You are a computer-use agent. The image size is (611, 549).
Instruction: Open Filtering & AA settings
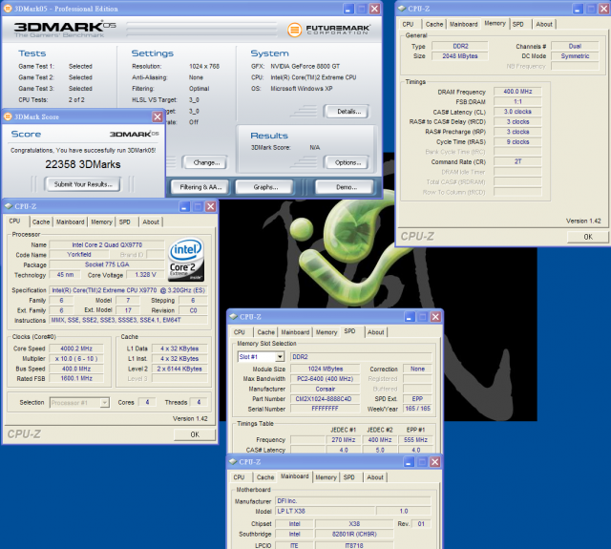click(x=200, y=187)
